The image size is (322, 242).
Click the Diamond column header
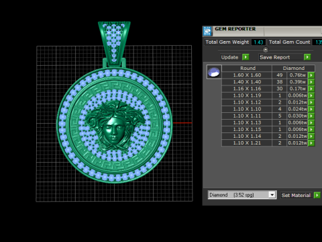pyautogui.click(x=293, y=68)
